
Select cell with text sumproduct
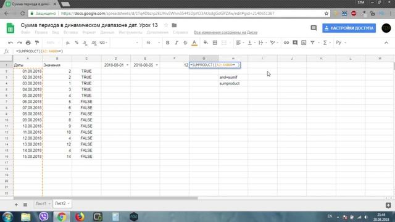tap(233, 83)
